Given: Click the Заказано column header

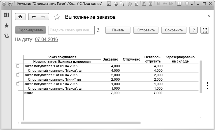Looking at the screenshot, I should click(110, 59).
